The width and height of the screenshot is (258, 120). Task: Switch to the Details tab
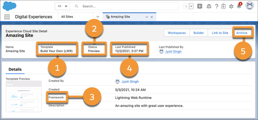click(15, 69)
